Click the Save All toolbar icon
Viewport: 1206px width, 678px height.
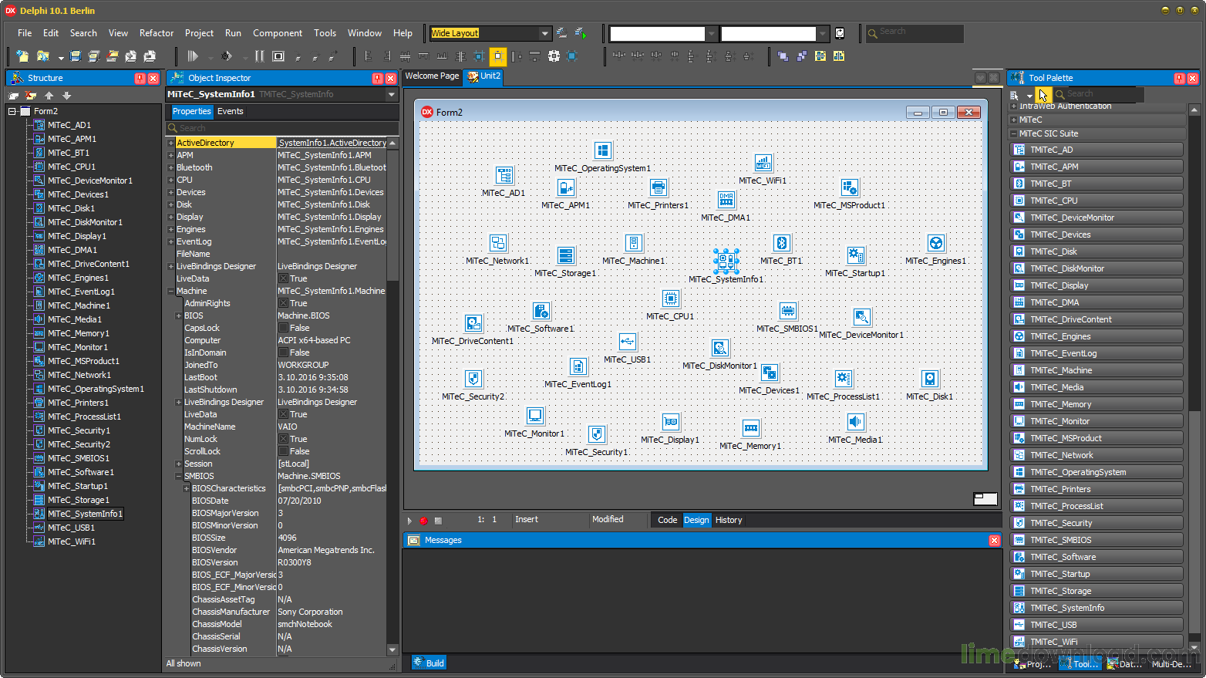[x=93, y=56]
